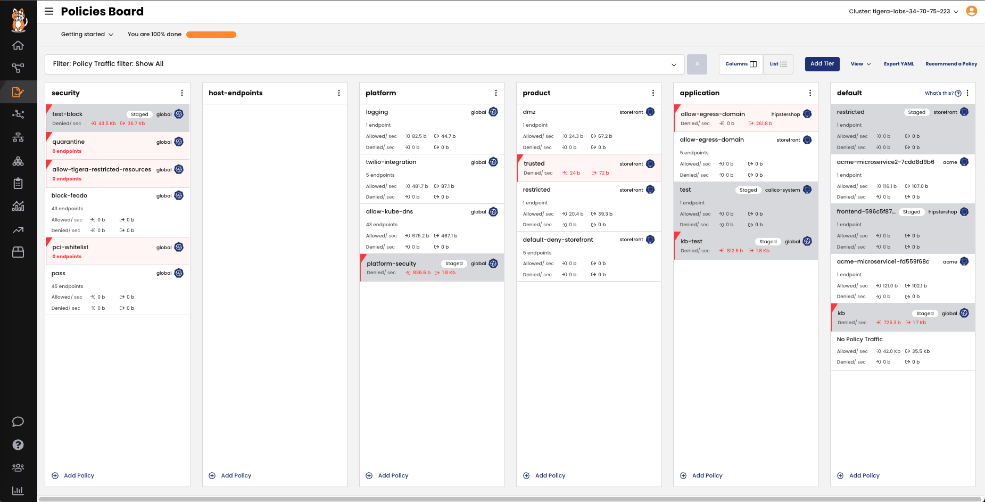Click the clipboard Compliance icon in sidebar
This screenshot has width=985, height=502.
(x=18, y=184)
